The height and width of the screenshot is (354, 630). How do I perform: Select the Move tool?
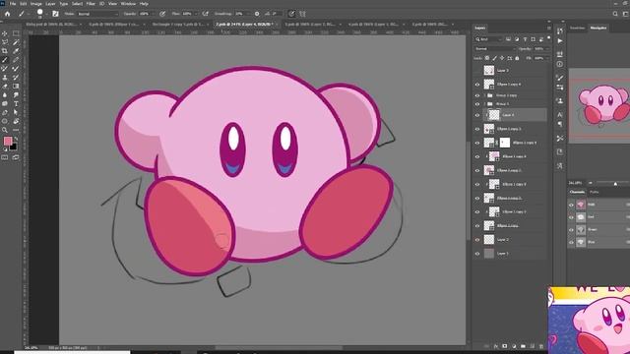coord(5,33)
